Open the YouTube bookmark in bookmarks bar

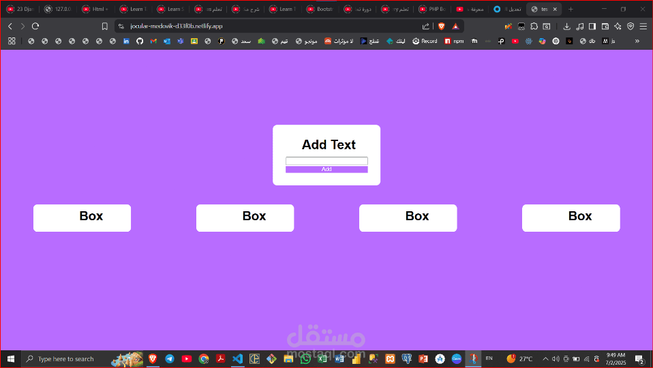[515, 41]
